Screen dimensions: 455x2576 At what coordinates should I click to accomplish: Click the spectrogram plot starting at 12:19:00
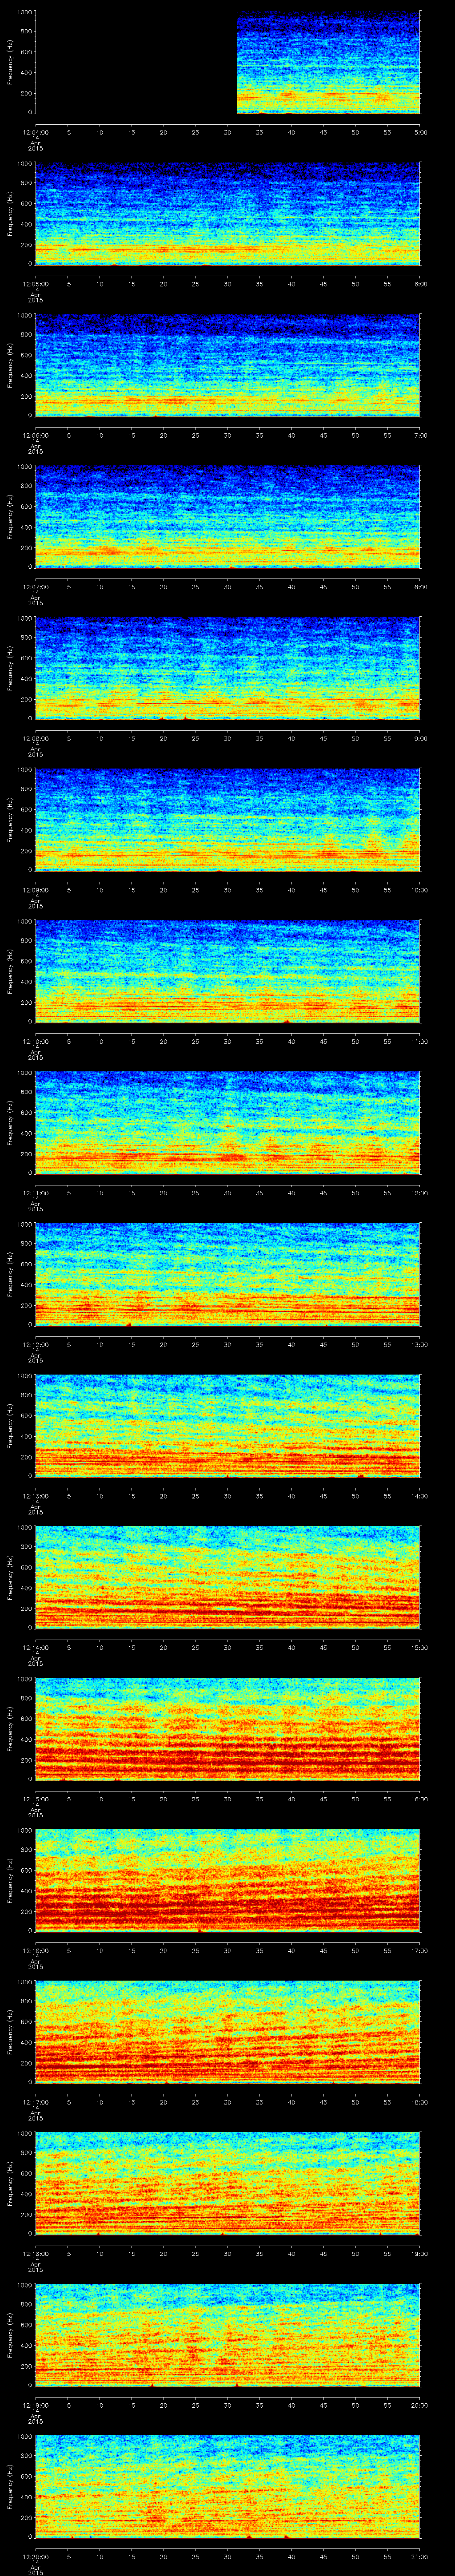(x=228, y=2334)
